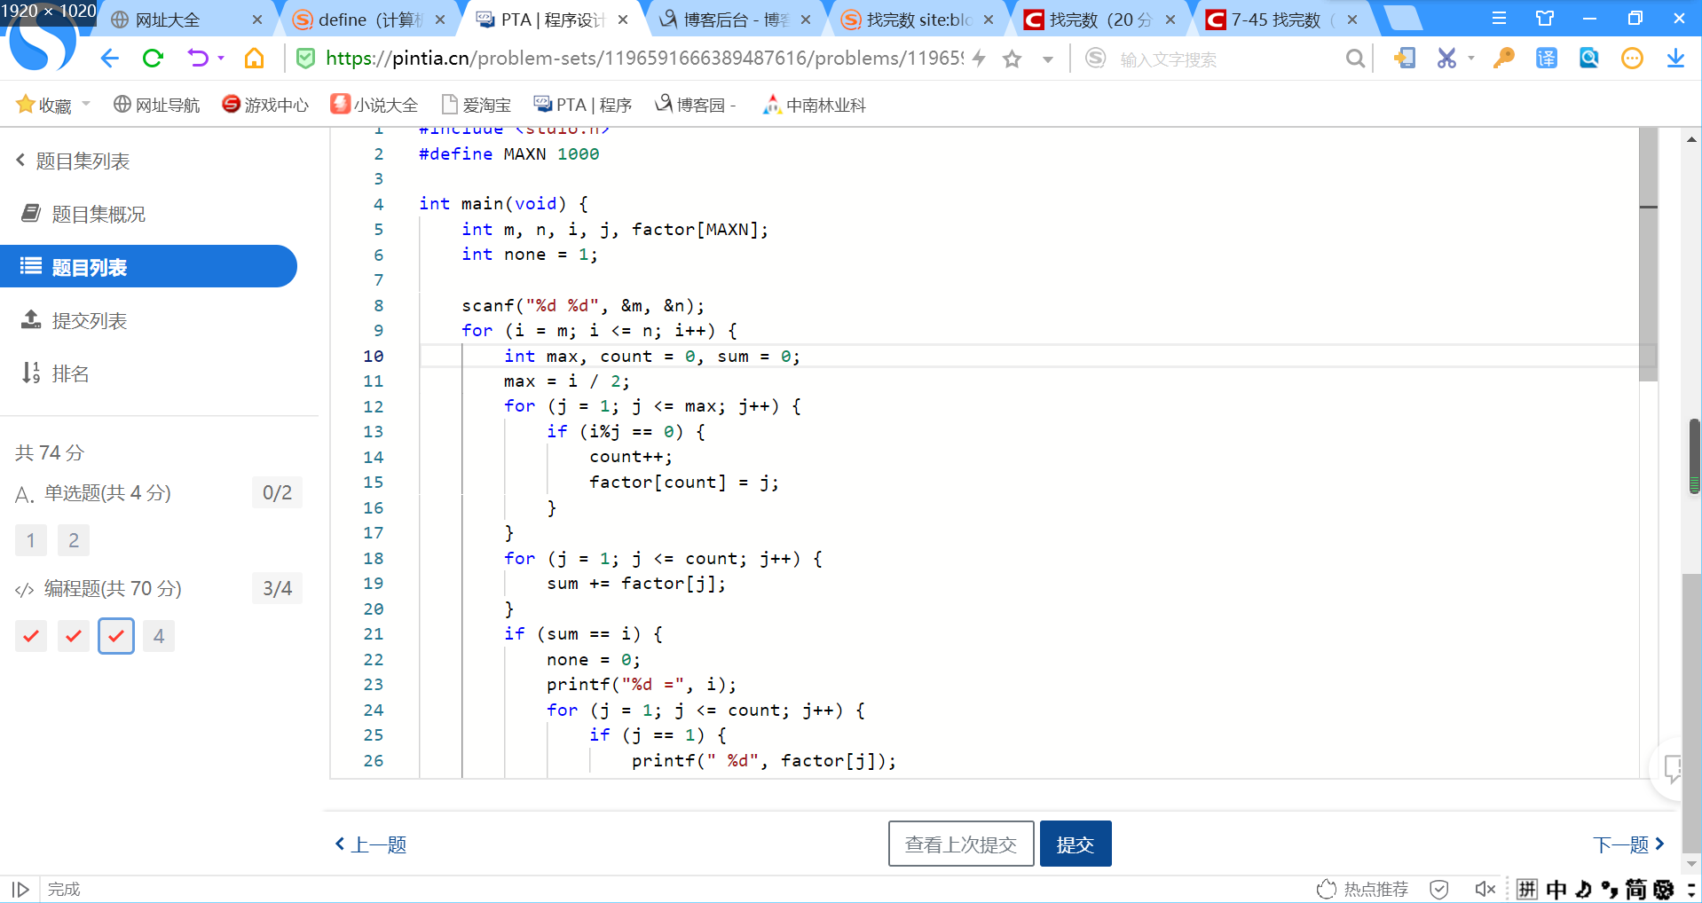Open the 游戏中心 bookmark
Screen dimensions: 1702x903
click(265, 105)
